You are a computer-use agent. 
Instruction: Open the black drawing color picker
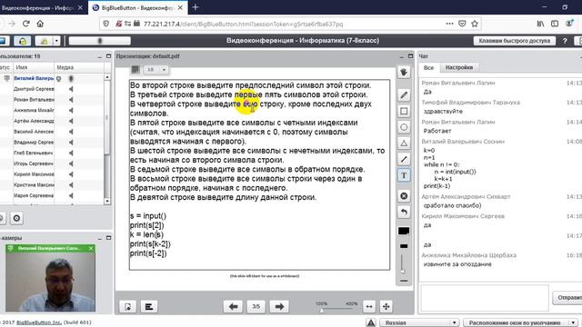[404, 231]
